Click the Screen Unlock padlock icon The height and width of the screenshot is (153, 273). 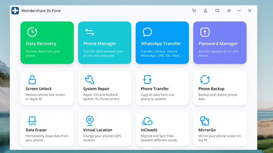pos(32,80)
